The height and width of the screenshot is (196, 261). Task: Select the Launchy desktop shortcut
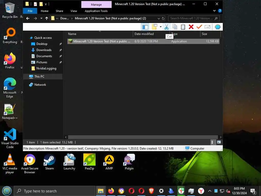69,162
